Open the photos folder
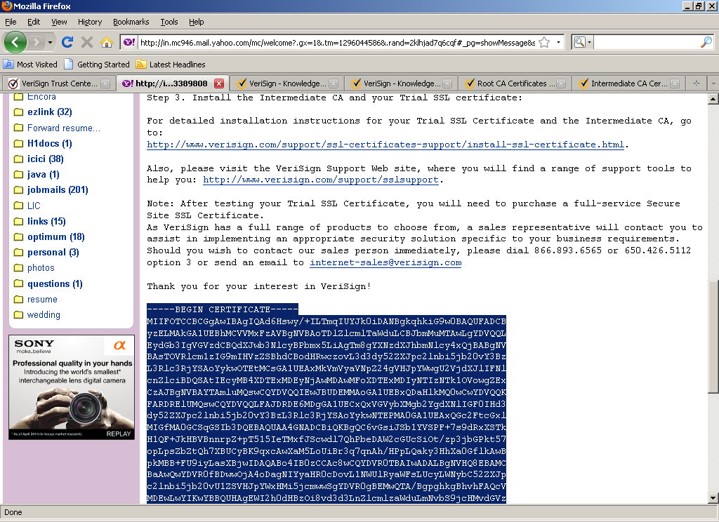This screenshot has height=522, width=719. click(x=41, y=268)
